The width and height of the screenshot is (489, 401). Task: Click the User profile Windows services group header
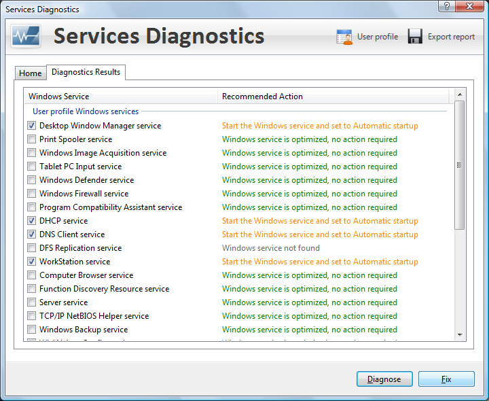[x=86, y=111]
